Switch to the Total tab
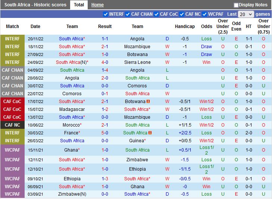This screenshot has height=199, width=272. click(79, 5)
